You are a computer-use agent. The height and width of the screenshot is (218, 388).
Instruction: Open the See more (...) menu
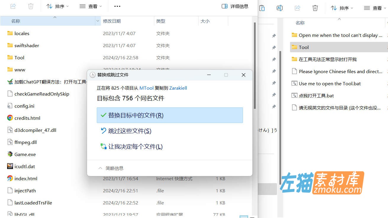pos(117,6)
